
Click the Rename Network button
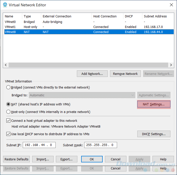158,74
